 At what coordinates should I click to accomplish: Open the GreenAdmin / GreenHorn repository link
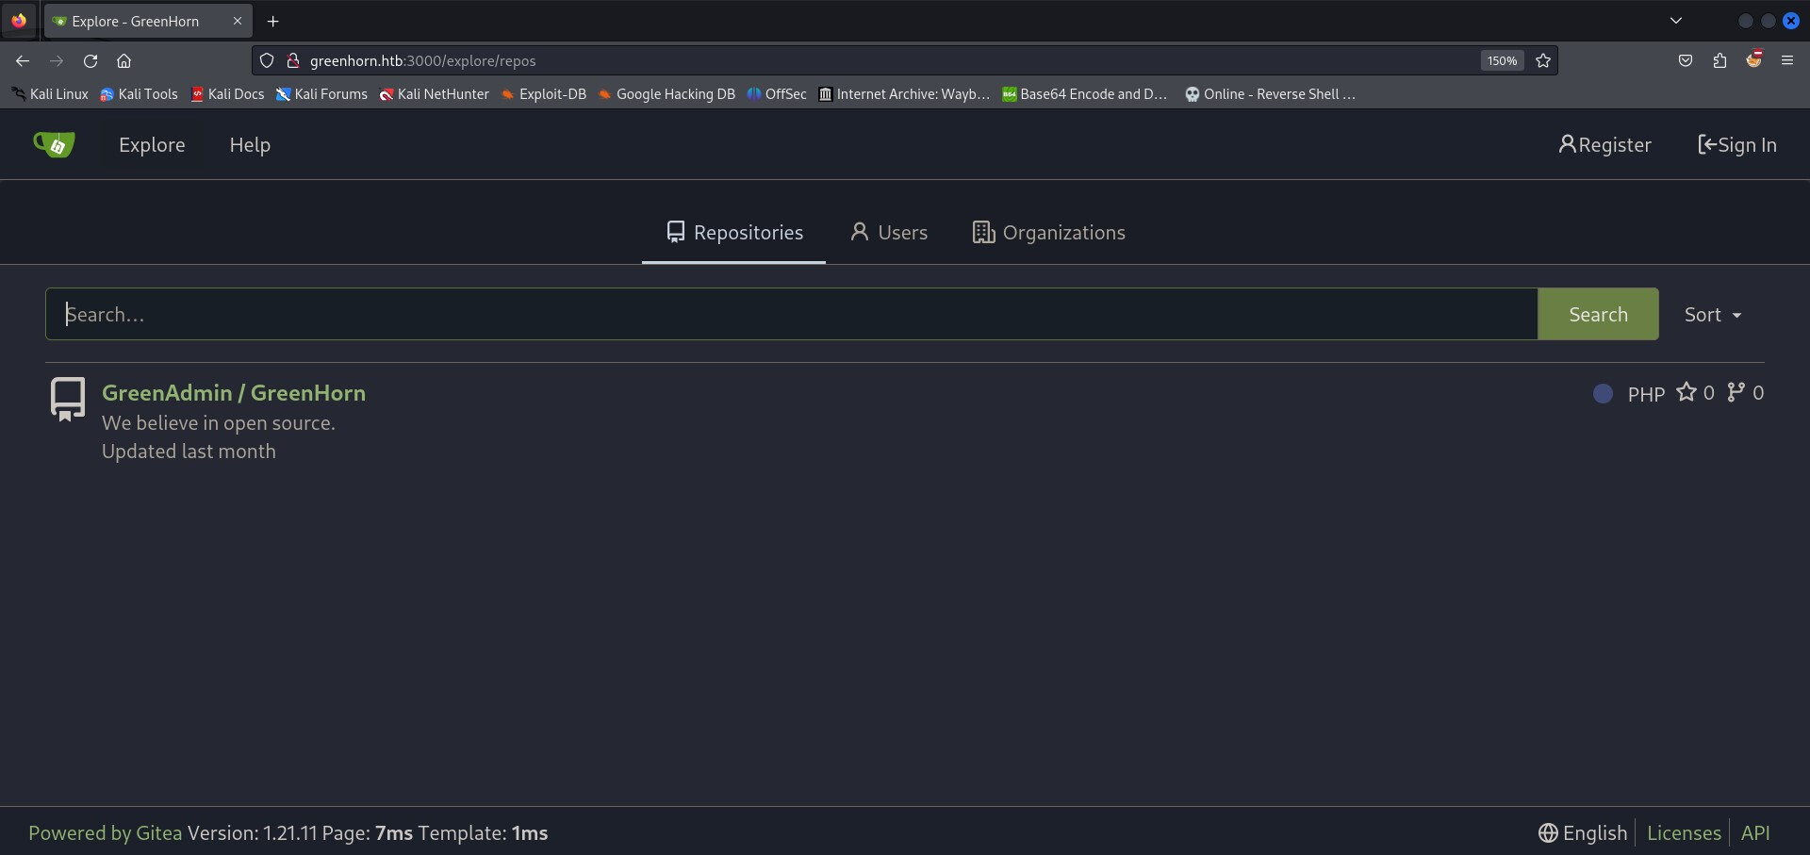coord(233,393)
